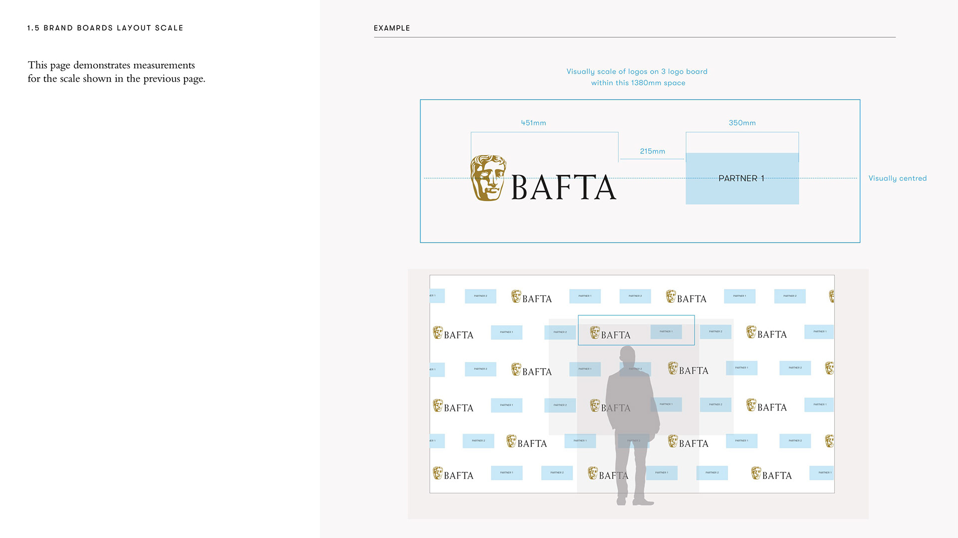Viewport: 958px width, 538px height.
Task: Click the top-left BAFTA logo in backdrop
Action: click(x=531, y=297)
